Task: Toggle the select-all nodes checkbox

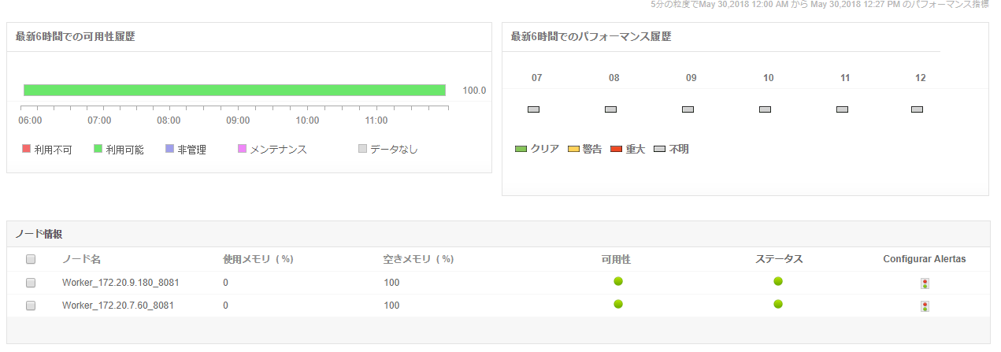Action: coord(31,259)
